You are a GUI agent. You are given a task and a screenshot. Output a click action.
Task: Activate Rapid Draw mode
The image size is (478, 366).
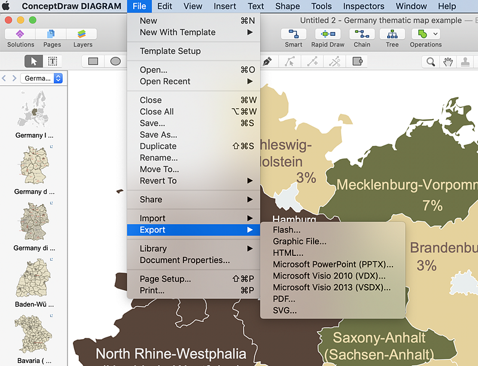tap(327, 34)
